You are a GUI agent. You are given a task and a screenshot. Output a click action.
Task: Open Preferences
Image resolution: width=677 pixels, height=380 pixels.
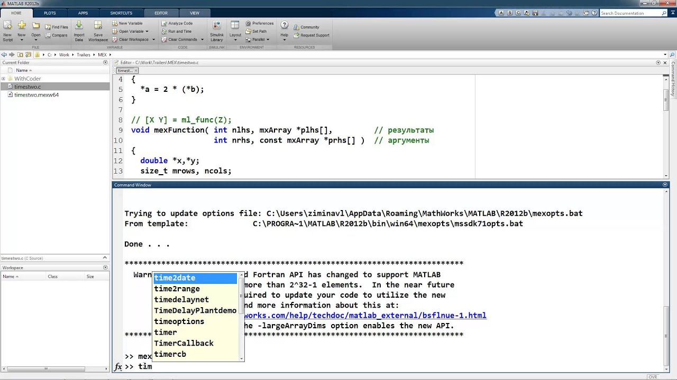(x=259, y=23)
